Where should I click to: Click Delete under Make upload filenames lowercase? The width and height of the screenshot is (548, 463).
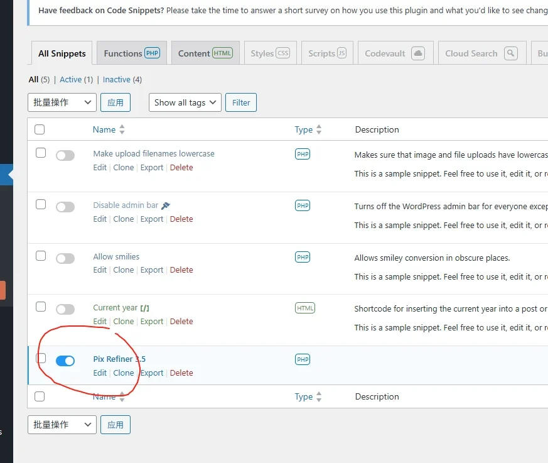click(x=181, y=168)
